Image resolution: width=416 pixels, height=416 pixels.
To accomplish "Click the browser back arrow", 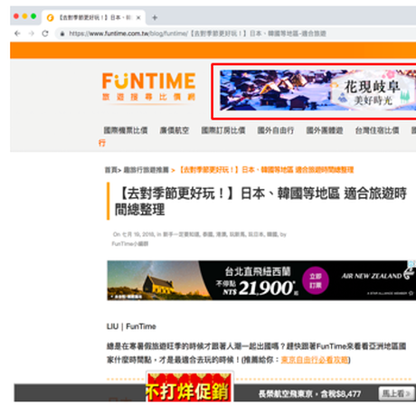I will (x=17, y=33).
